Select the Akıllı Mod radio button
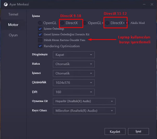The height and width of the screenshot is (139, 157). click(127, 23)
